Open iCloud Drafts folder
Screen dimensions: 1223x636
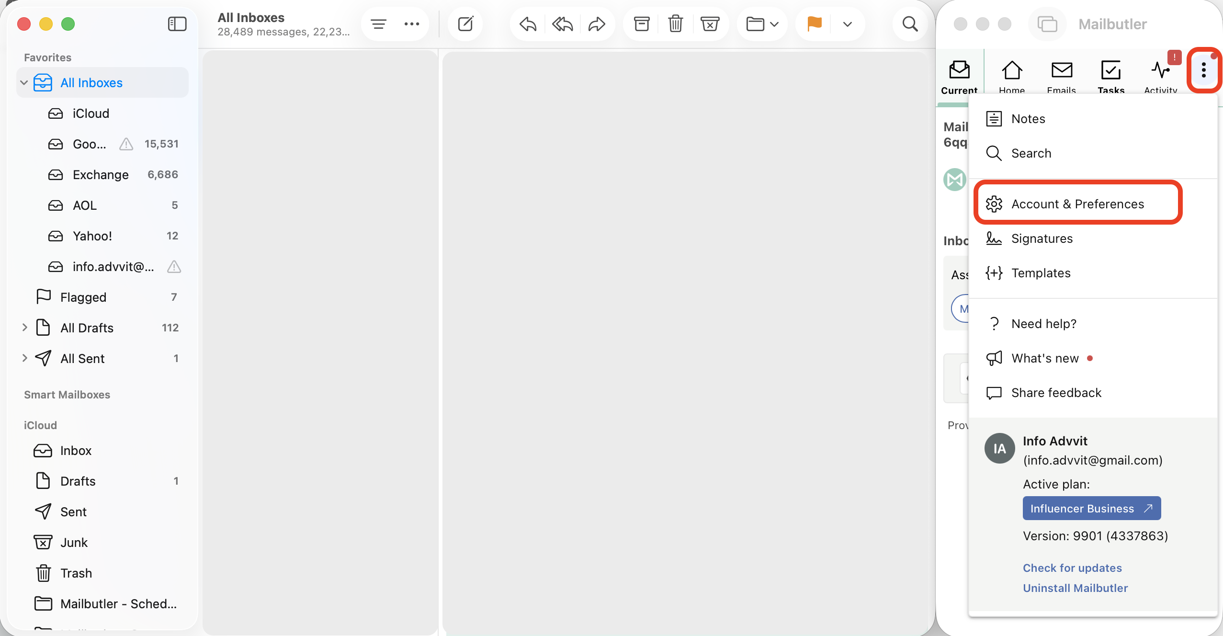(x=102, y=481)
